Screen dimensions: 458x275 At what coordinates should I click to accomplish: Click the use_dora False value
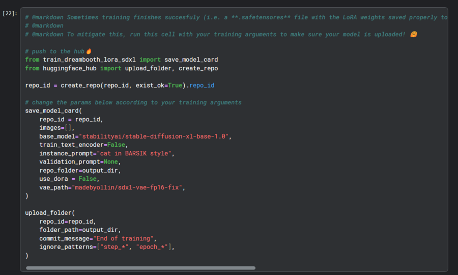click(x=89, y=179)
